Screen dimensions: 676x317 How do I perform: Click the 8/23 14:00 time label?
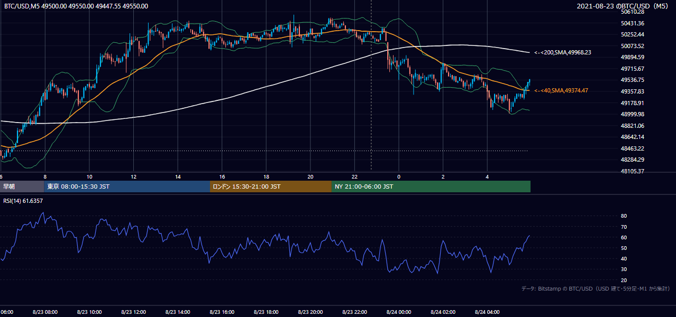coord(178,312)
